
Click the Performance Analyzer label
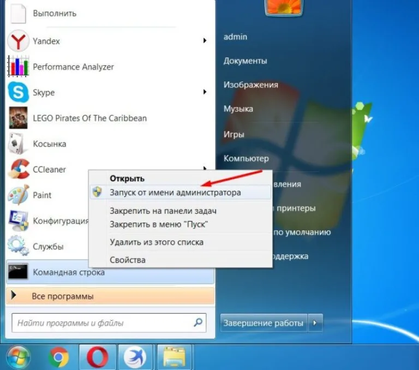pyautogui.click(x=73, y=67)
